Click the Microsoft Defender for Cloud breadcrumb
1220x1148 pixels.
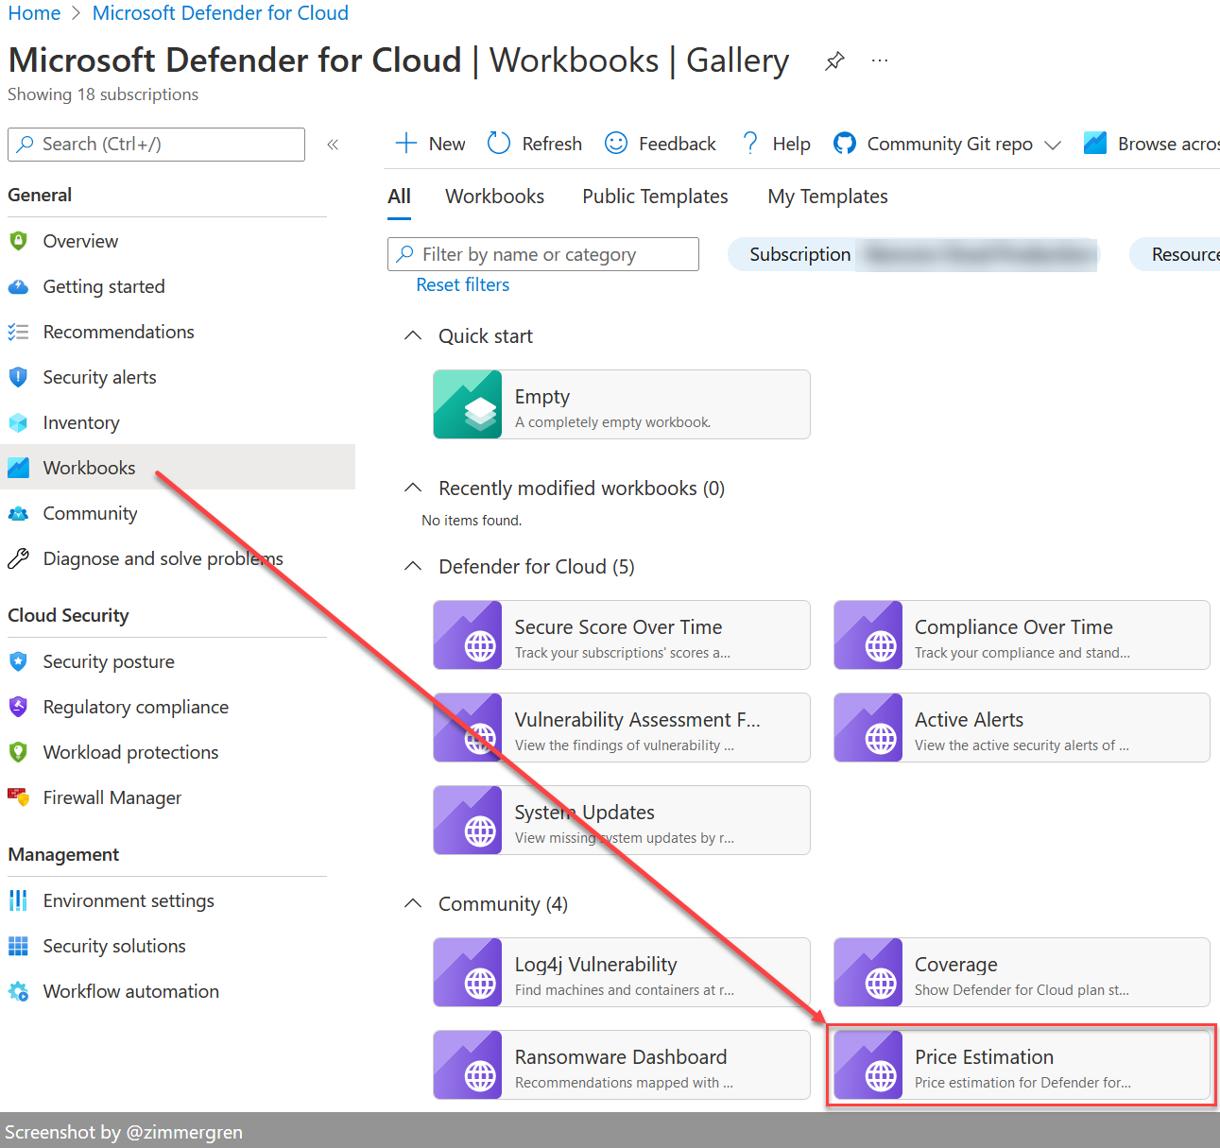[x=220, y=13]
